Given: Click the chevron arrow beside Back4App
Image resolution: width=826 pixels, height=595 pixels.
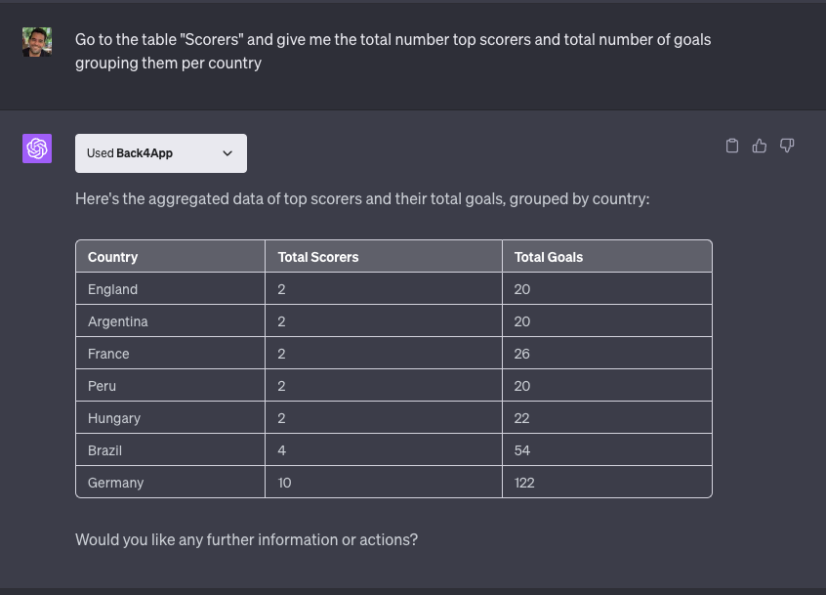Looking at the screenshot, I should pyautogui.click(x=227, y=153).
